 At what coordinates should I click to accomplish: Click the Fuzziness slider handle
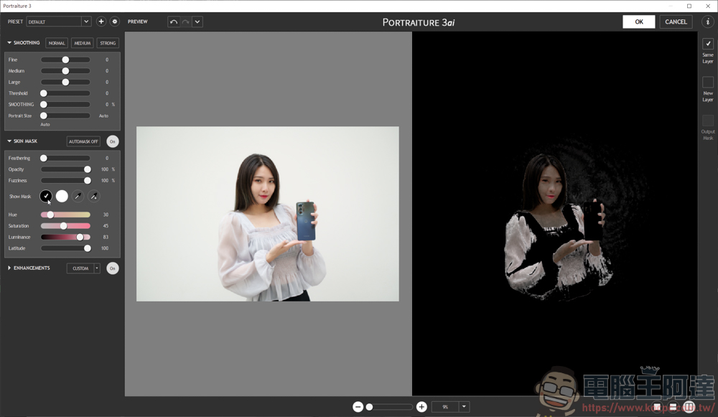click(x=88, y=180)
